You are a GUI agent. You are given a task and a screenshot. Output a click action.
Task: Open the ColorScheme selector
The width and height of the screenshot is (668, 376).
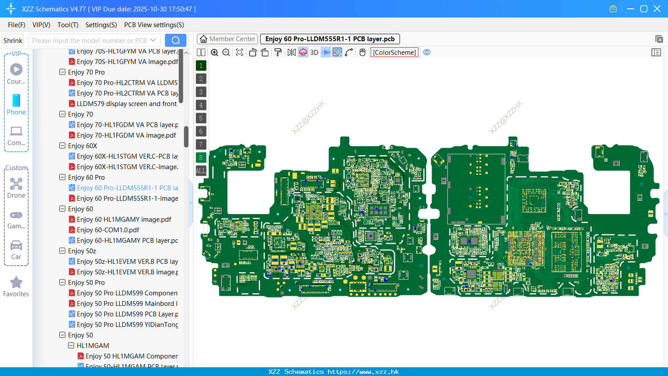(394, 52)
